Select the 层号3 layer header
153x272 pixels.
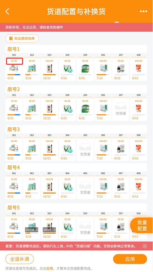(14, 129)
